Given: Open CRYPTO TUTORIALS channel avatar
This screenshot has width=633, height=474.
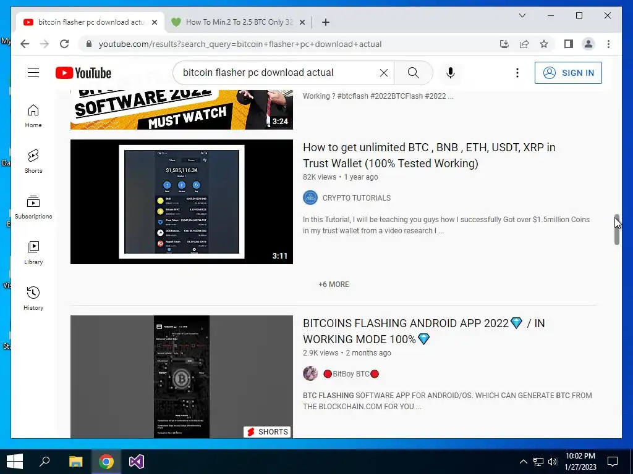Looking at the screenshot, I should pos(310,198).
